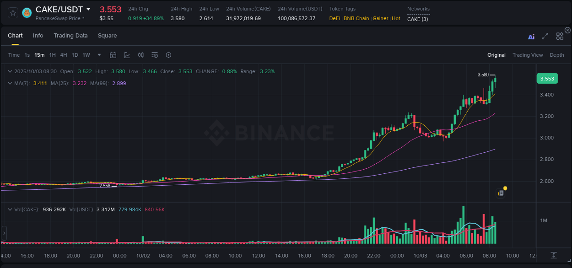Image resolution: width=572 pixels, height=268 pixels.
Task: Open chart settings via the hexagon icon
Action: pyautogui.click(x=168, y=55)
